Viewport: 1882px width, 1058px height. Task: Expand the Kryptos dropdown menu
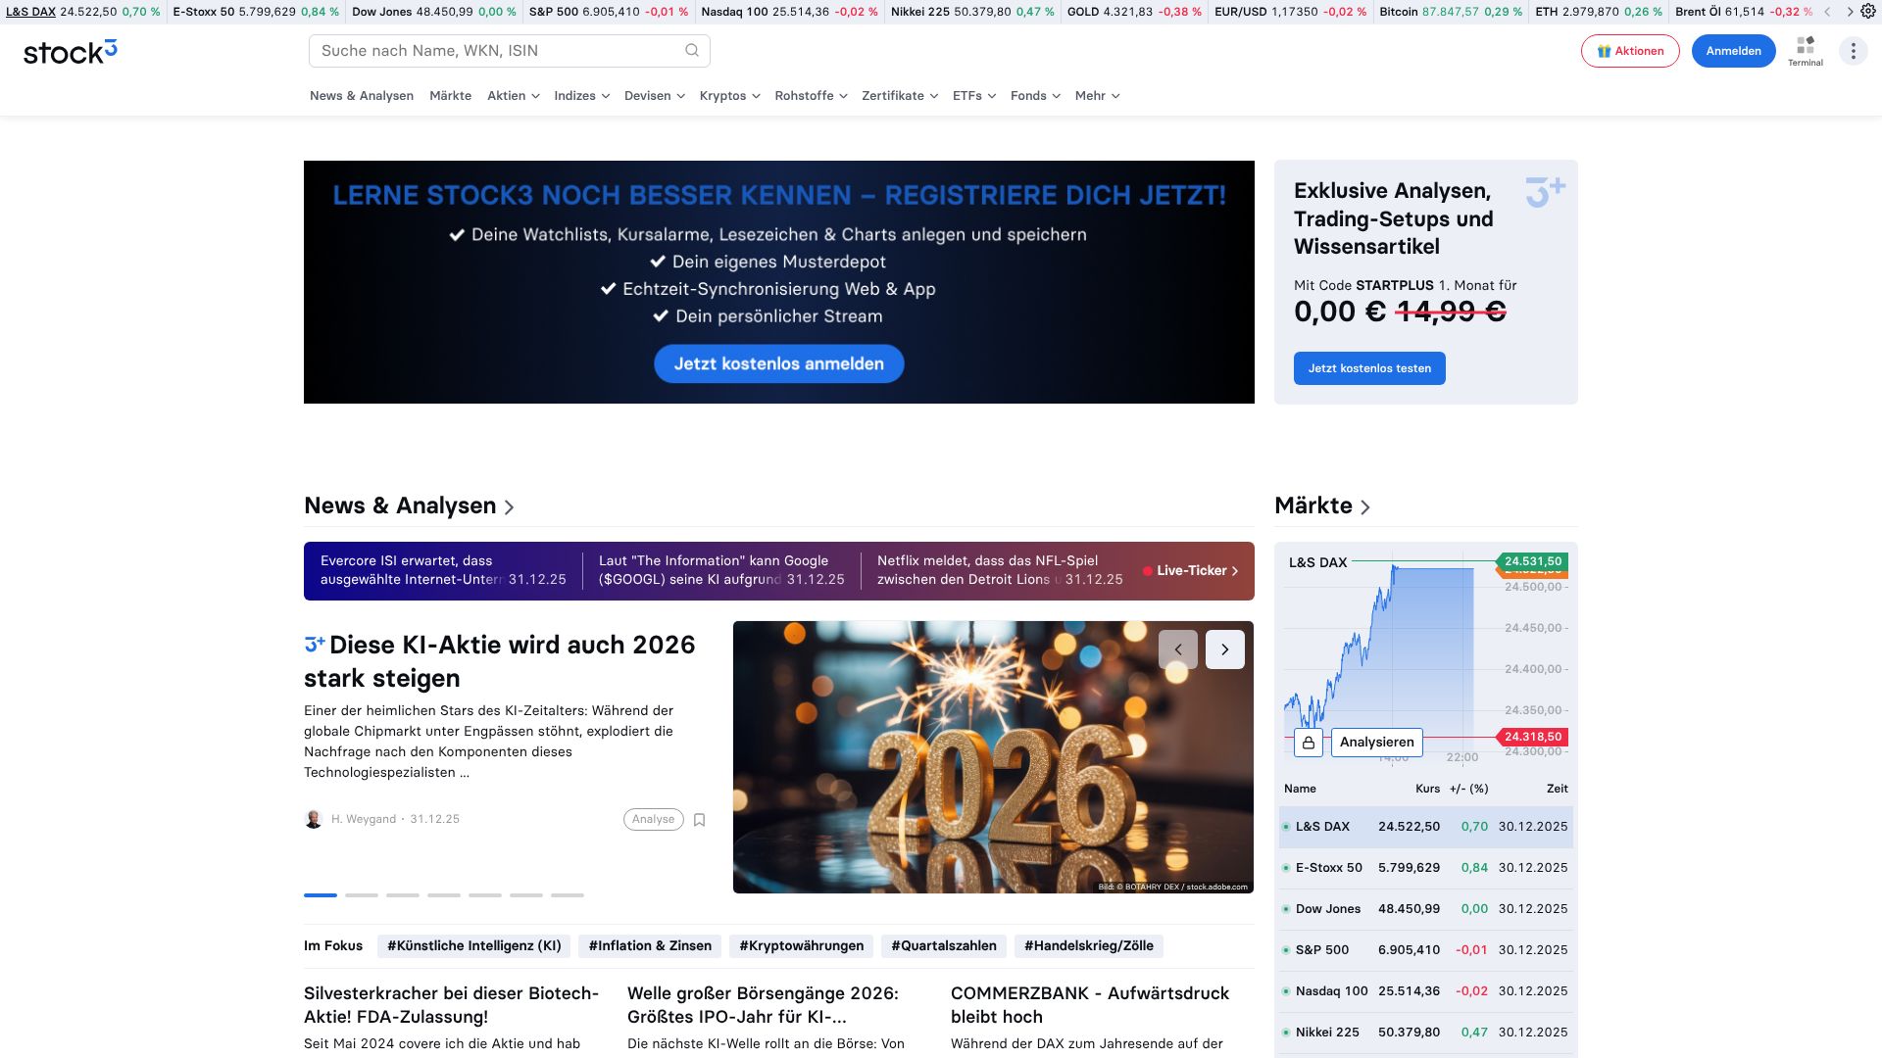click(729, 96)
